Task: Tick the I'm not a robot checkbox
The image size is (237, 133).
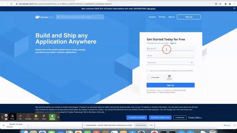Action: [x=149, y=77]
